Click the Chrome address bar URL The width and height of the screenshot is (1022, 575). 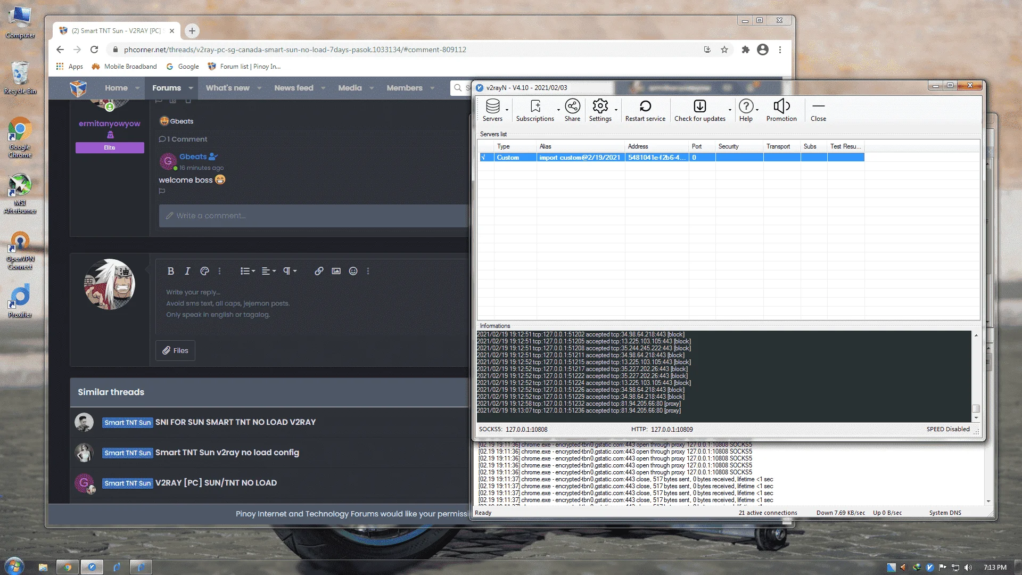coord(295,50)
